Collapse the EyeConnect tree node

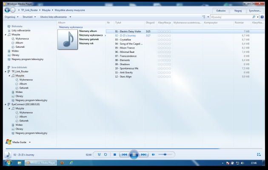(6, 104)
